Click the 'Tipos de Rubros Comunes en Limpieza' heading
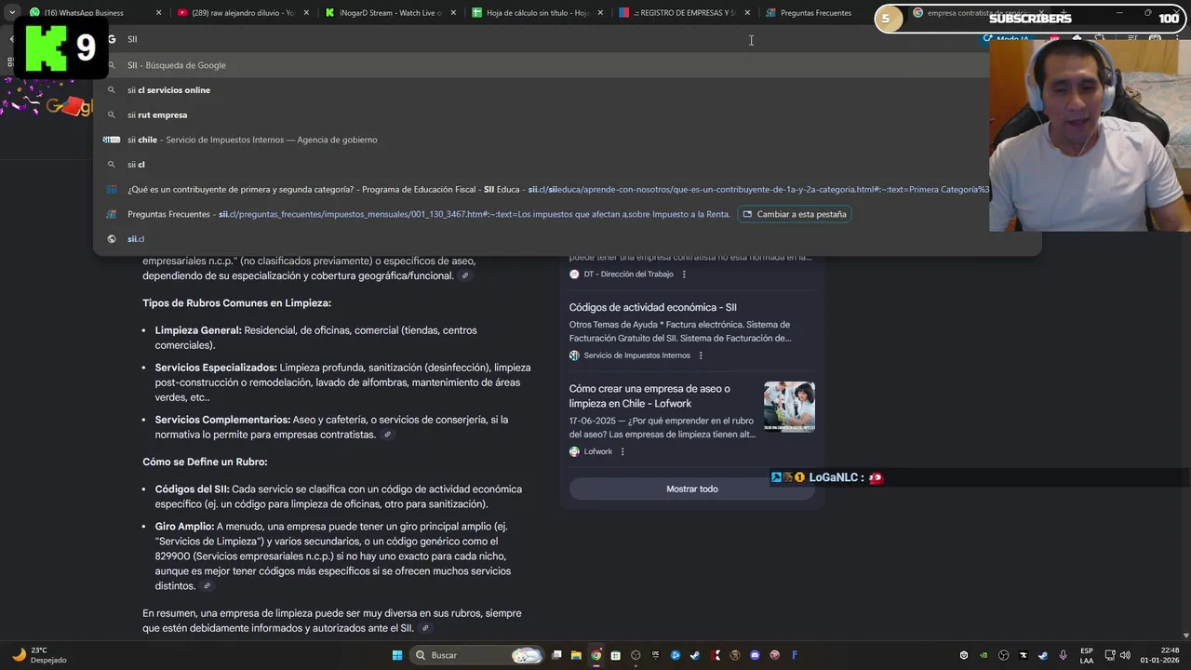This screenshot has height=670, width=1191. [x=236, y=303]
